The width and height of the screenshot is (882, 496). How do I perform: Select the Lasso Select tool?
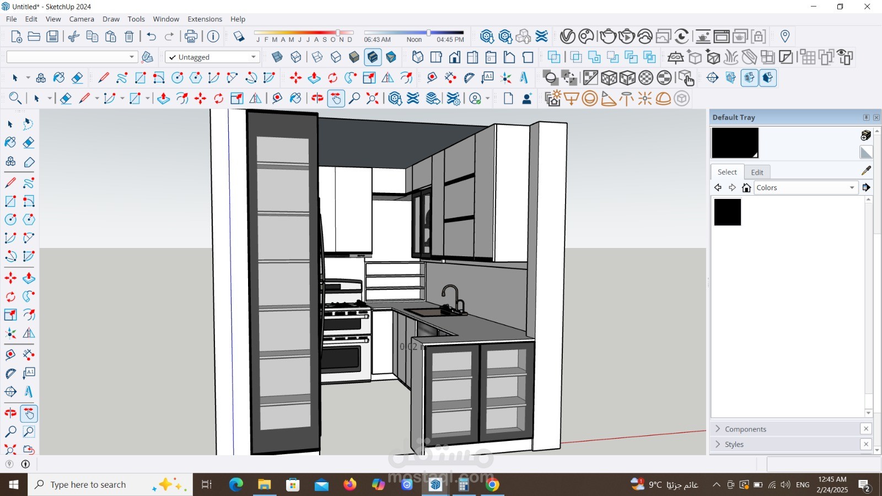pyautogui.click(x=29, y=124)
